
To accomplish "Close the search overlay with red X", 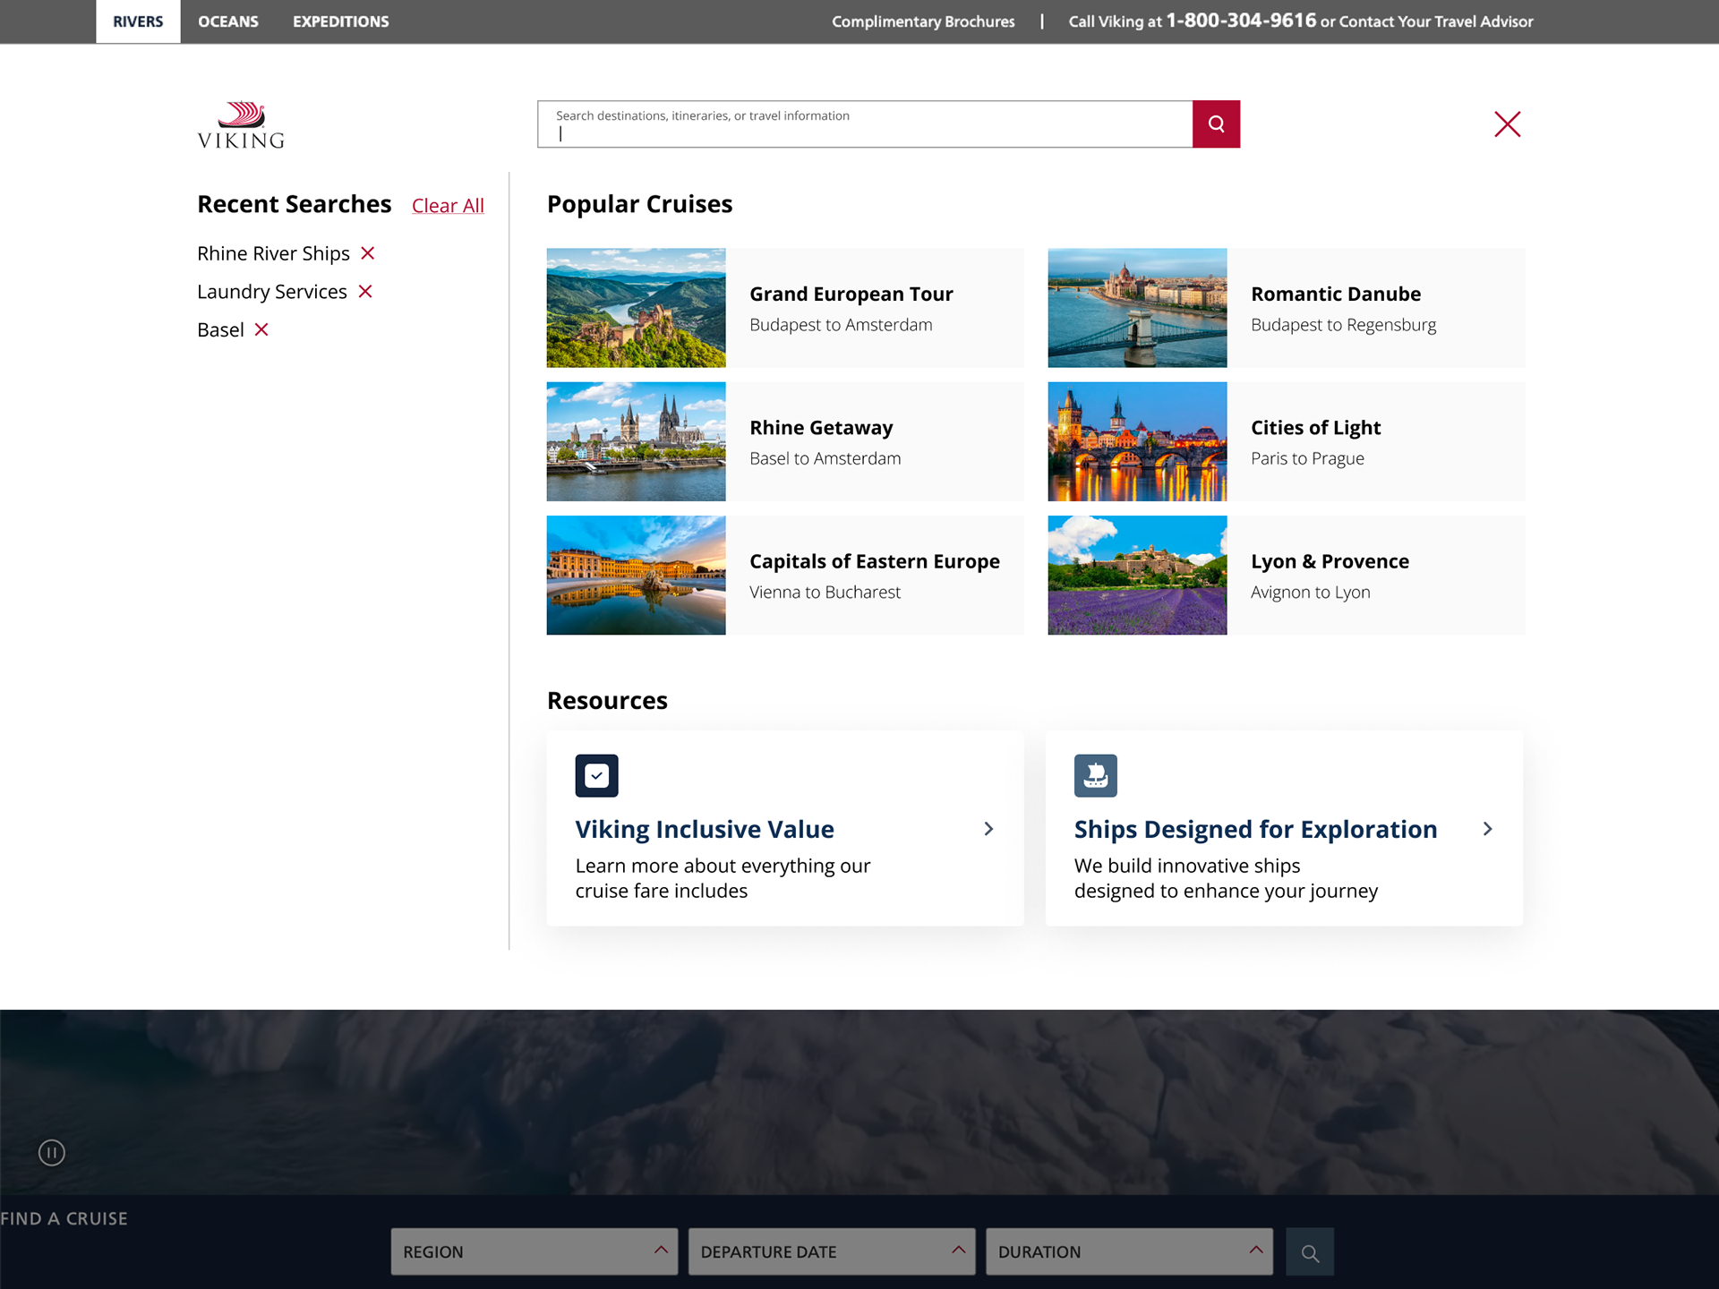I will 1508,124.
